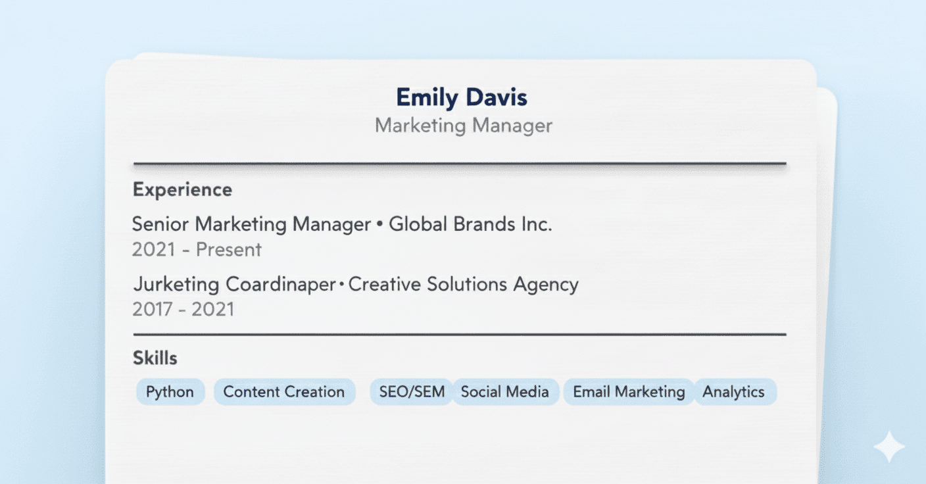Select the Senior Marketing Manager job title
926x484 pixels.
[x=251, y=224]
